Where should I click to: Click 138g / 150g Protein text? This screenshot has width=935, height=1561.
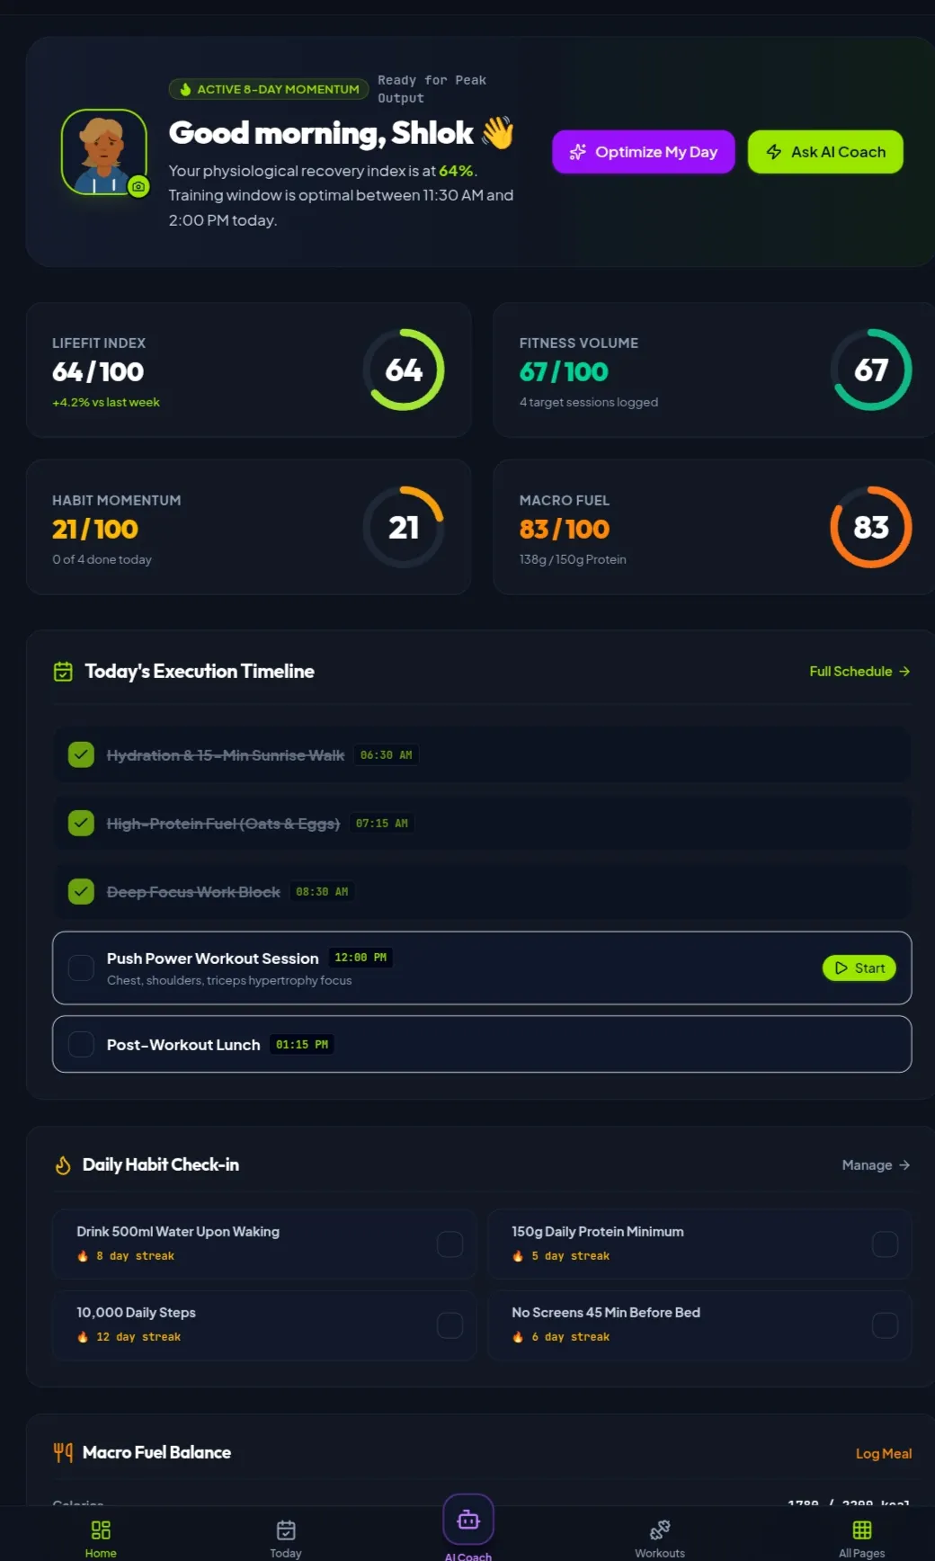[573, 559]
